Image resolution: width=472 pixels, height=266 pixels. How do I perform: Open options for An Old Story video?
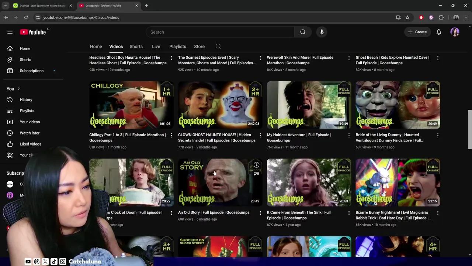coord(260,213)
